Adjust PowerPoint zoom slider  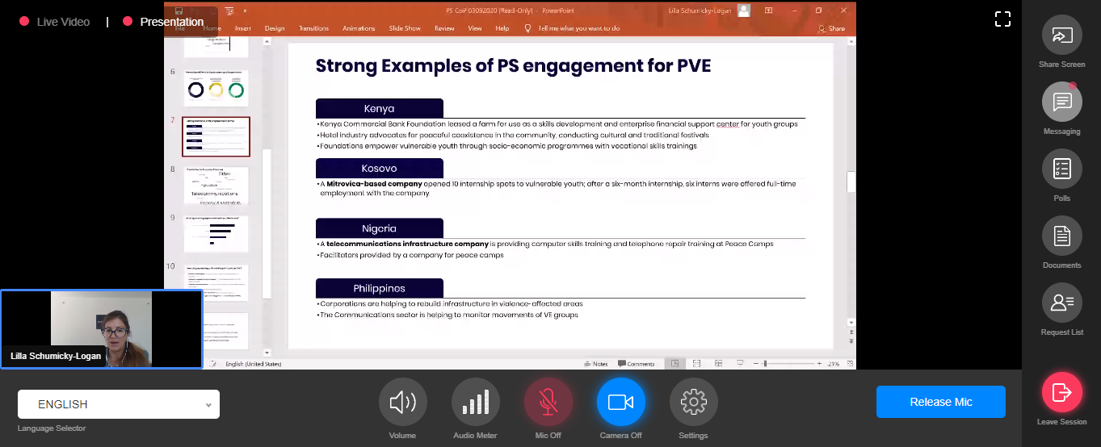point(765,364)
